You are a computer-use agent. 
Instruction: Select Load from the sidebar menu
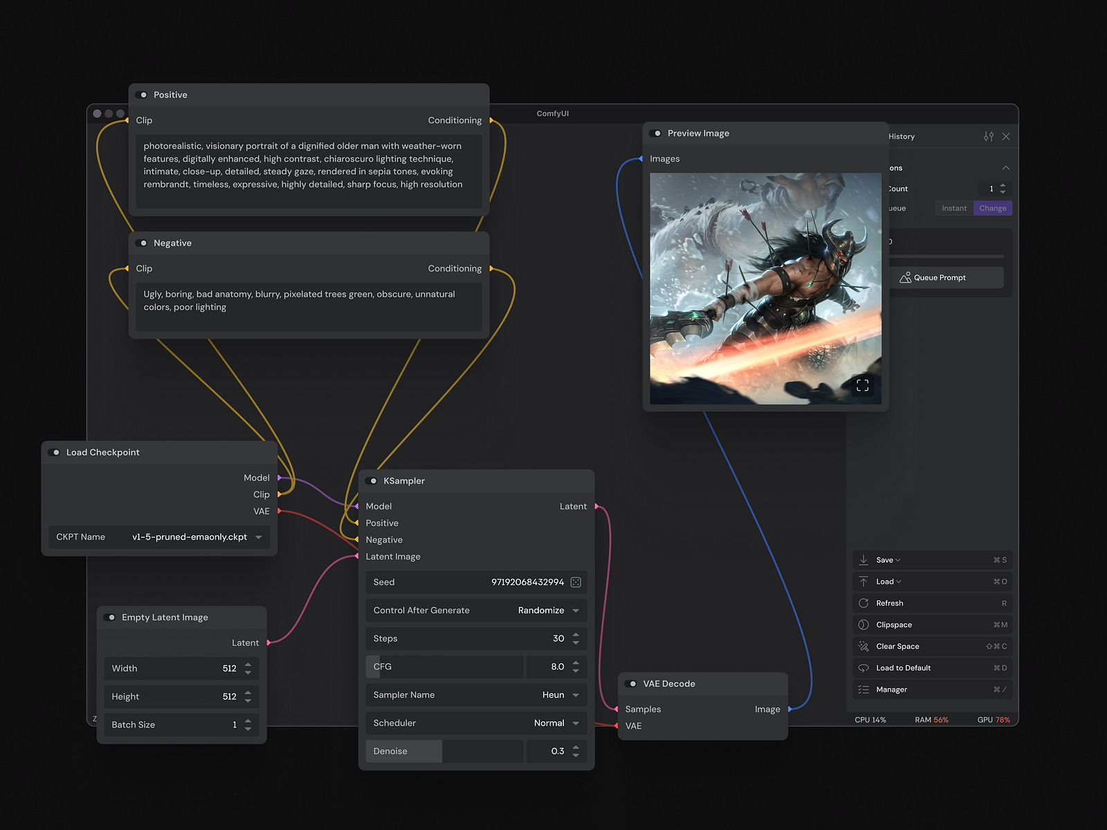coord(884,581)
